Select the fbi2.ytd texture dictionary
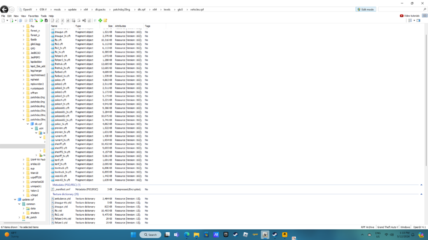428x240 pixels. click(x=59, y=215)
